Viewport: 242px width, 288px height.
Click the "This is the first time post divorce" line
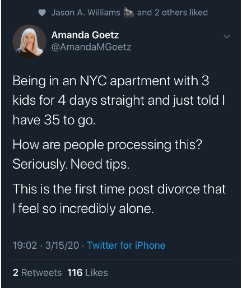point(119,189)
